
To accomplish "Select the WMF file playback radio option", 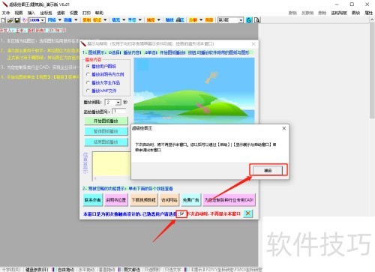I will 88,91.
